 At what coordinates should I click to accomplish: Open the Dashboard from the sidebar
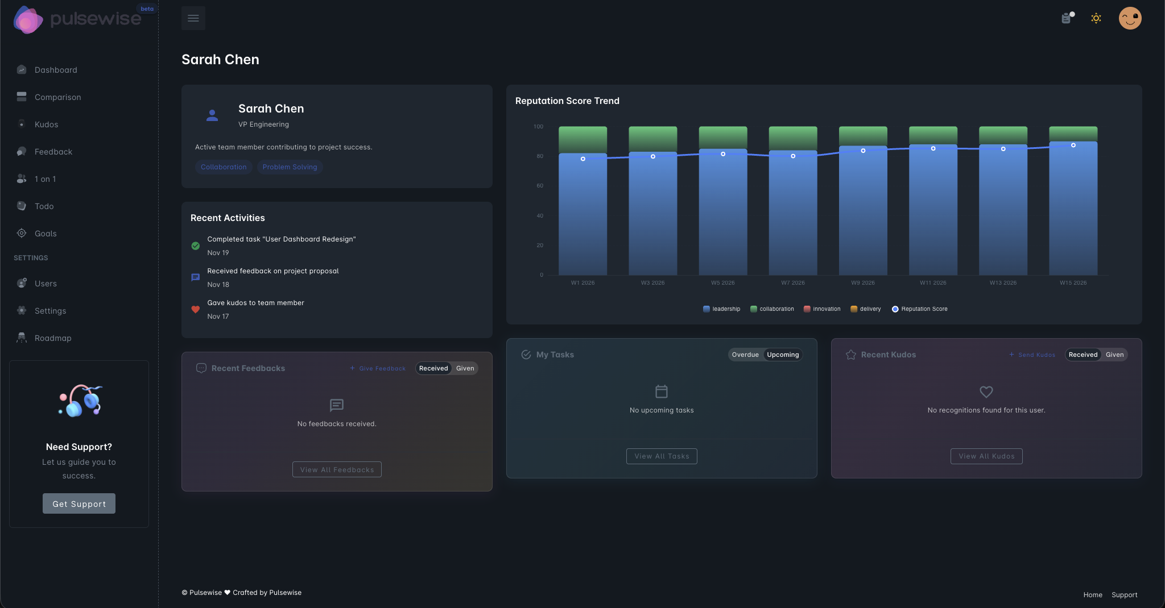[x=56, y=69]
